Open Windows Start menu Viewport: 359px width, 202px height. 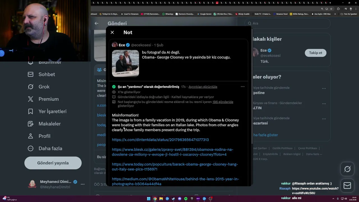point(149,199)
